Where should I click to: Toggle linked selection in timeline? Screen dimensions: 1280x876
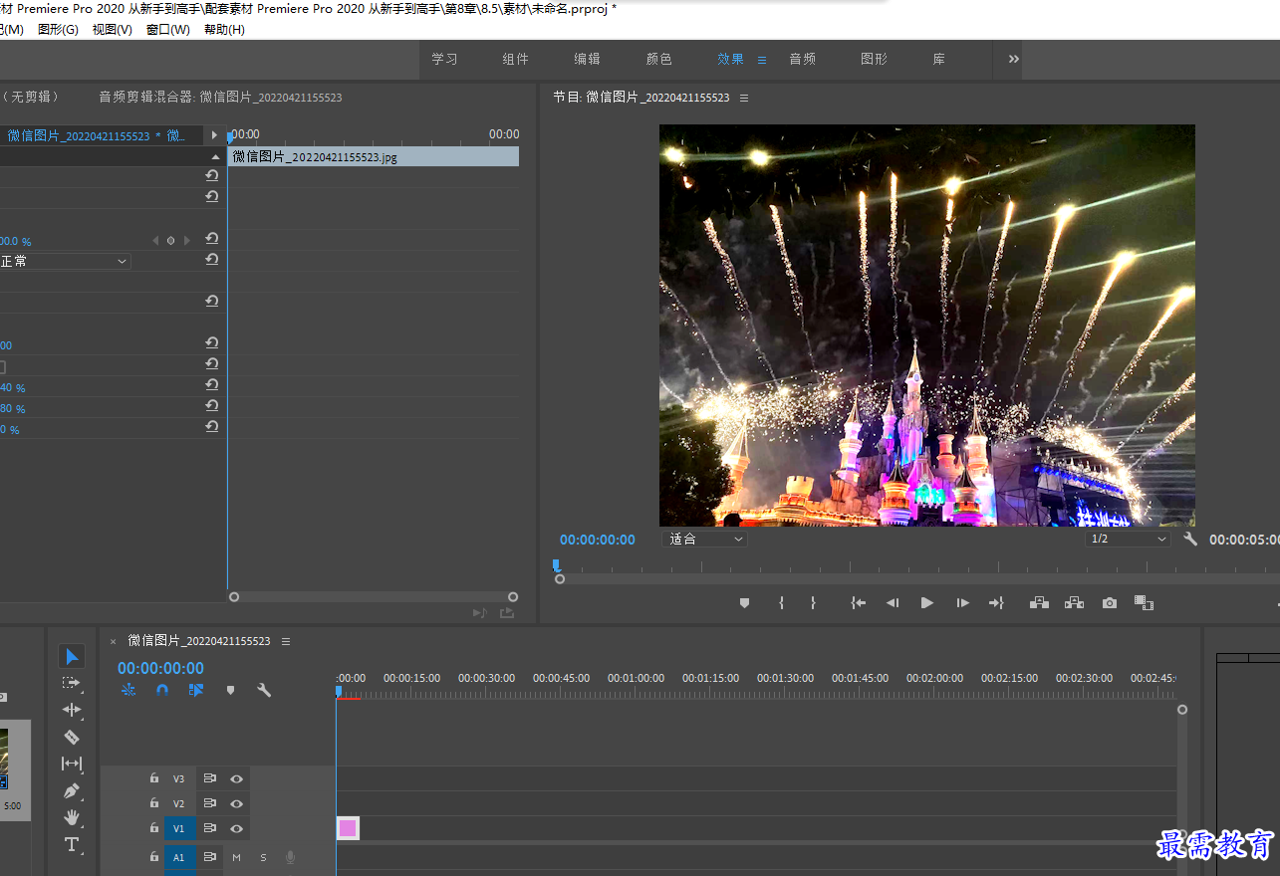click(x=196, y=690)
